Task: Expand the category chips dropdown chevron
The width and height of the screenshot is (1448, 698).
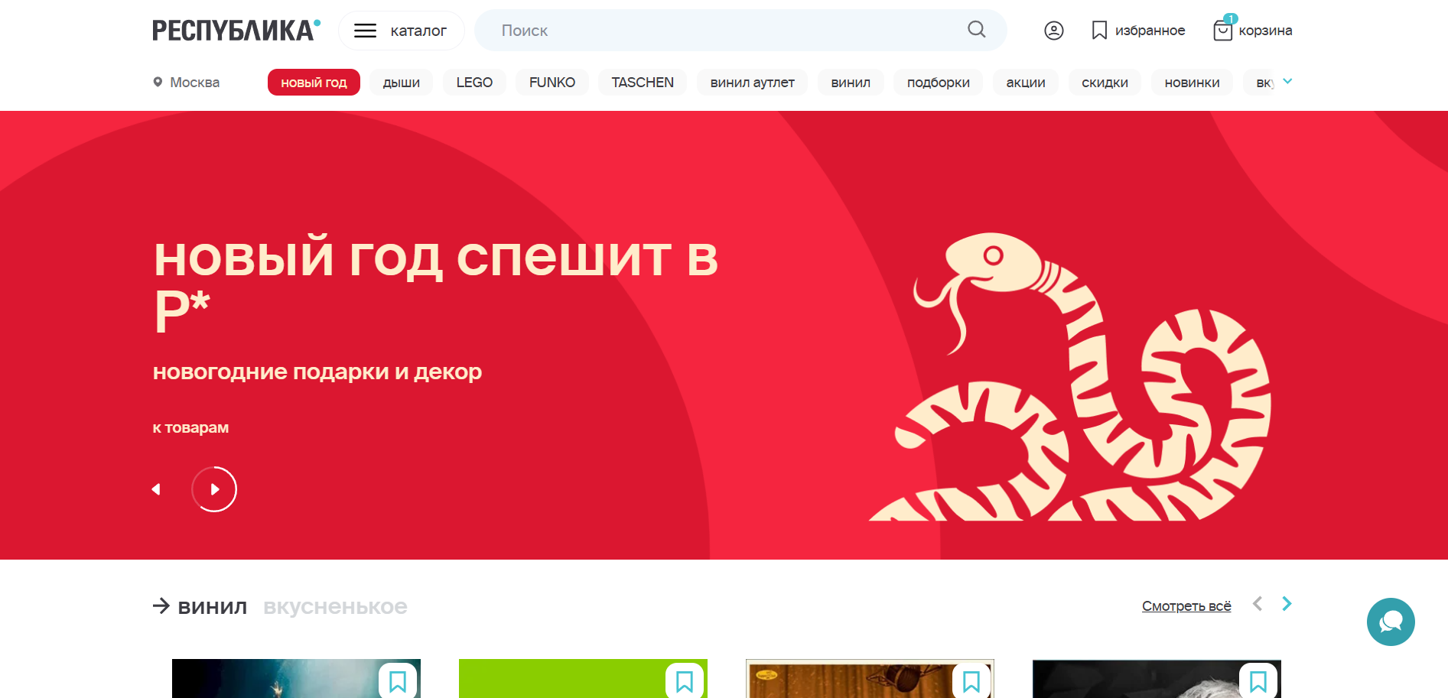Action: (x=1287, y=81)
